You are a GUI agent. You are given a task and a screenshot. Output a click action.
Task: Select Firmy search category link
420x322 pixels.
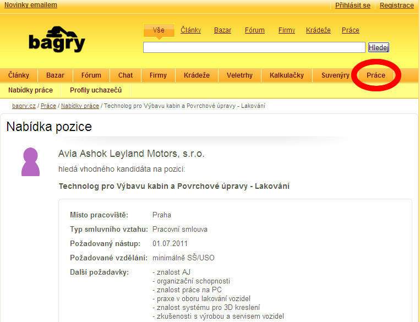[287, 30]
